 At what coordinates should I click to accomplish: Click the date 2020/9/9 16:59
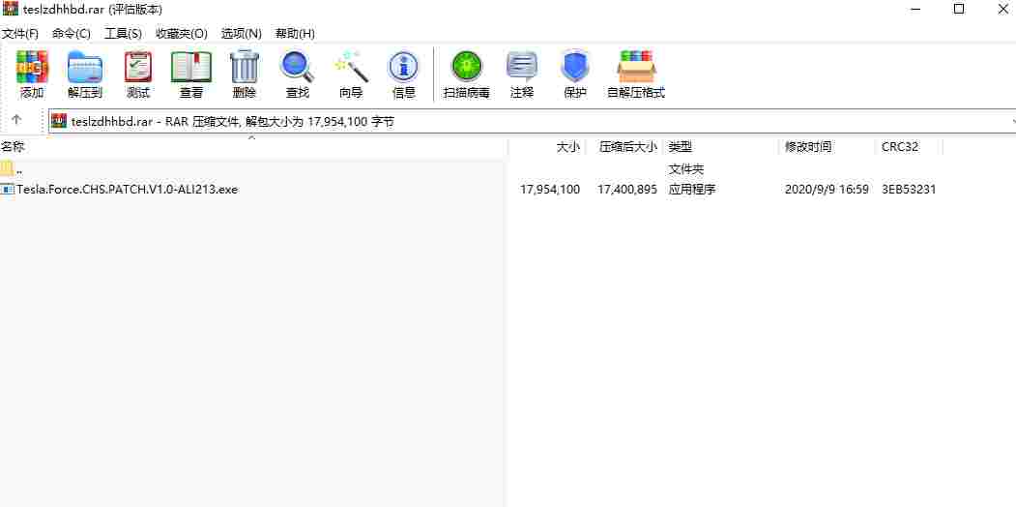[827, 190]
